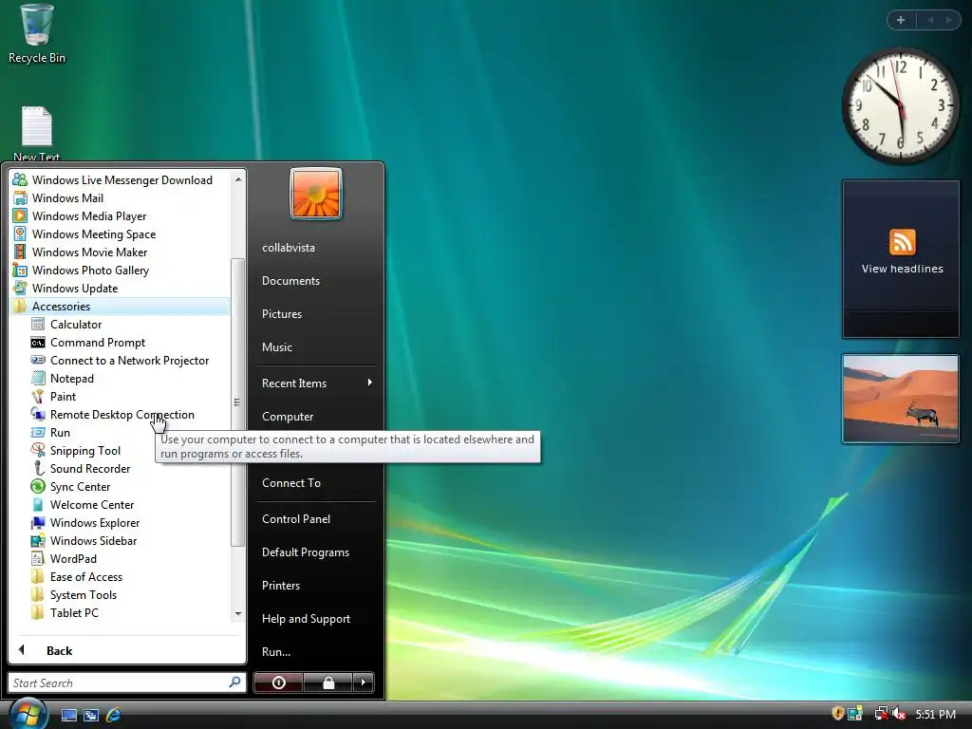Open Printers from the Start menu
The width and height of the screenshot is (972, 729).
coord(281,585)
